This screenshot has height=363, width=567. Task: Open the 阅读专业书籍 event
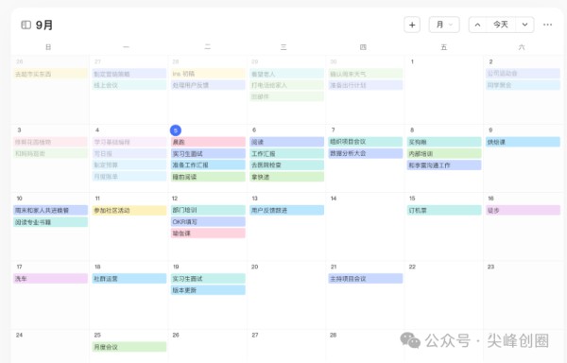coord(51,222)
